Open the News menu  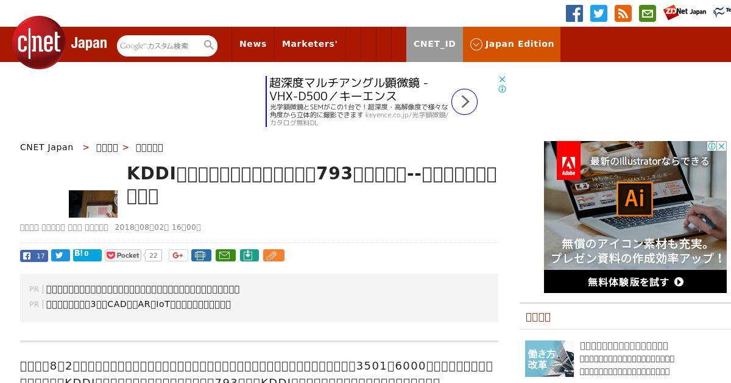[x=253, y=44]
